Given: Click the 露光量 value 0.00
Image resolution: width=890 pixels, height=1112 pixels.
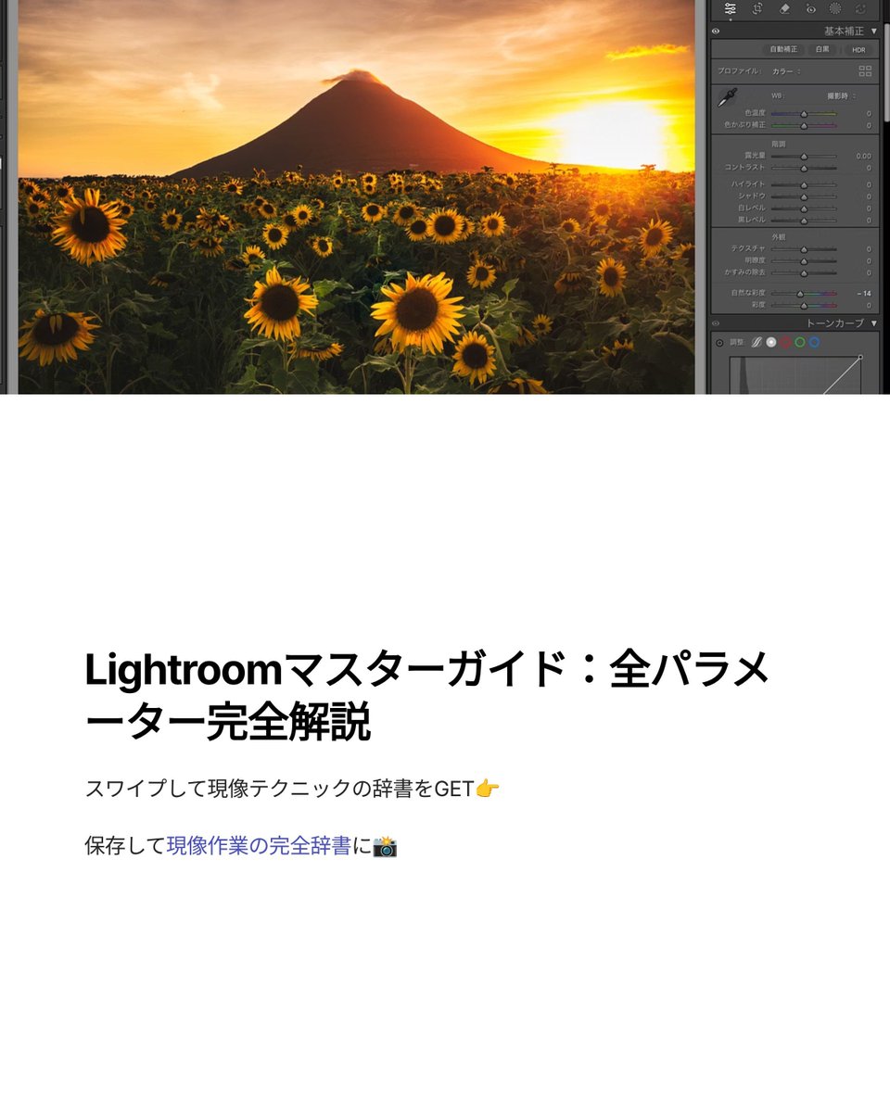Looking at the screenshot, I should [863, 156].
